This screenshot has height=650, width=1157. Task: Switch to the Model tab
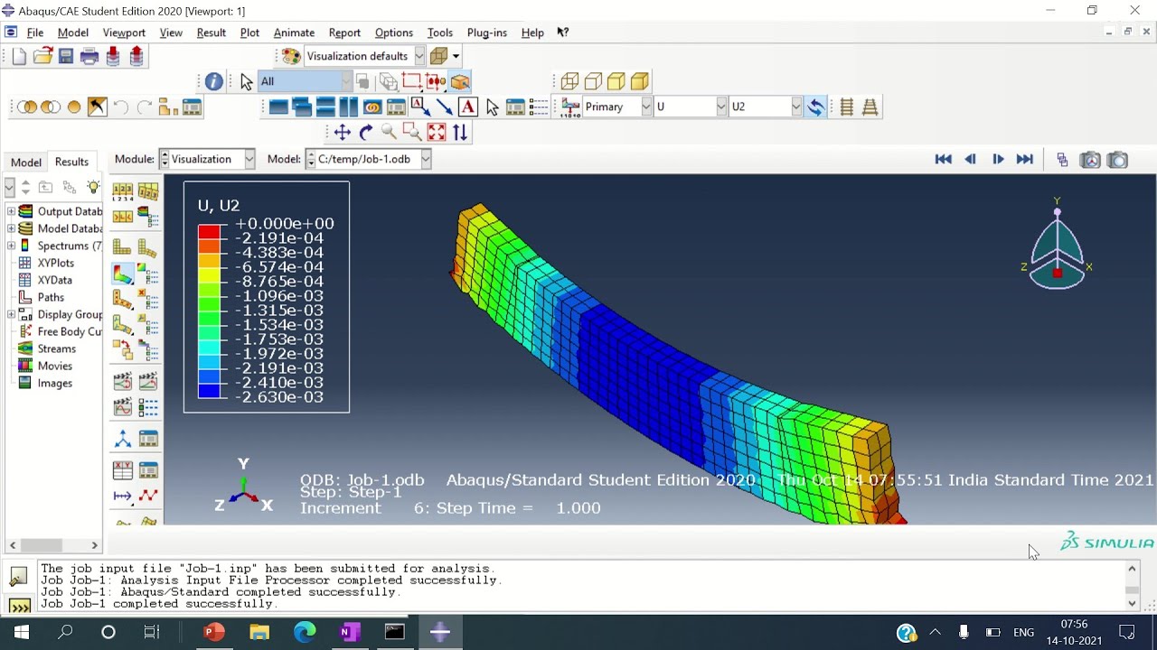click(26, 162)
